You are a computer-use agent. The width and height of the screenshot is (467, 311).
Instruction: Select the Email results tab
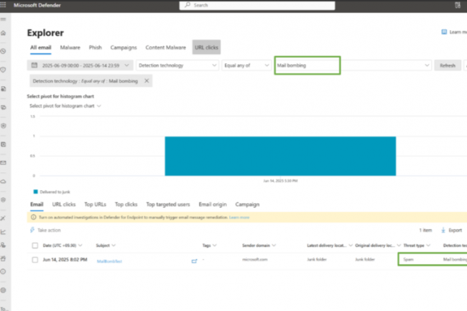[37, 205]
